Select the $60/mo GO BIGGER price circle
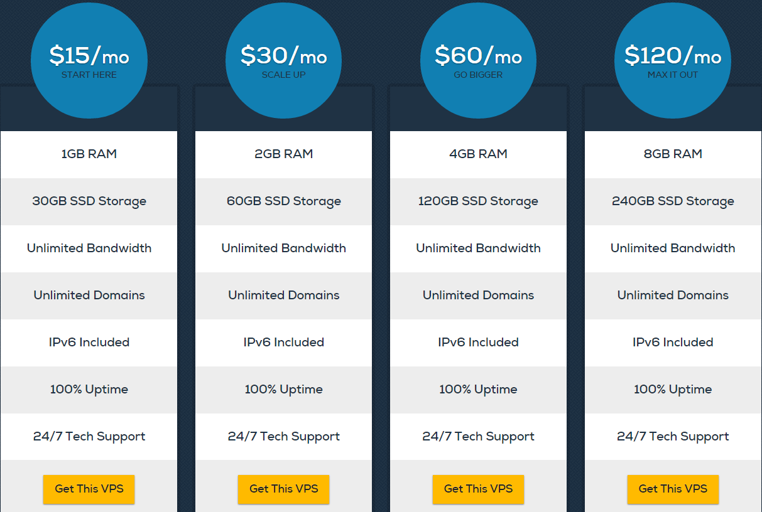Screen dimensions: 762x512 [x=478, y=60]
